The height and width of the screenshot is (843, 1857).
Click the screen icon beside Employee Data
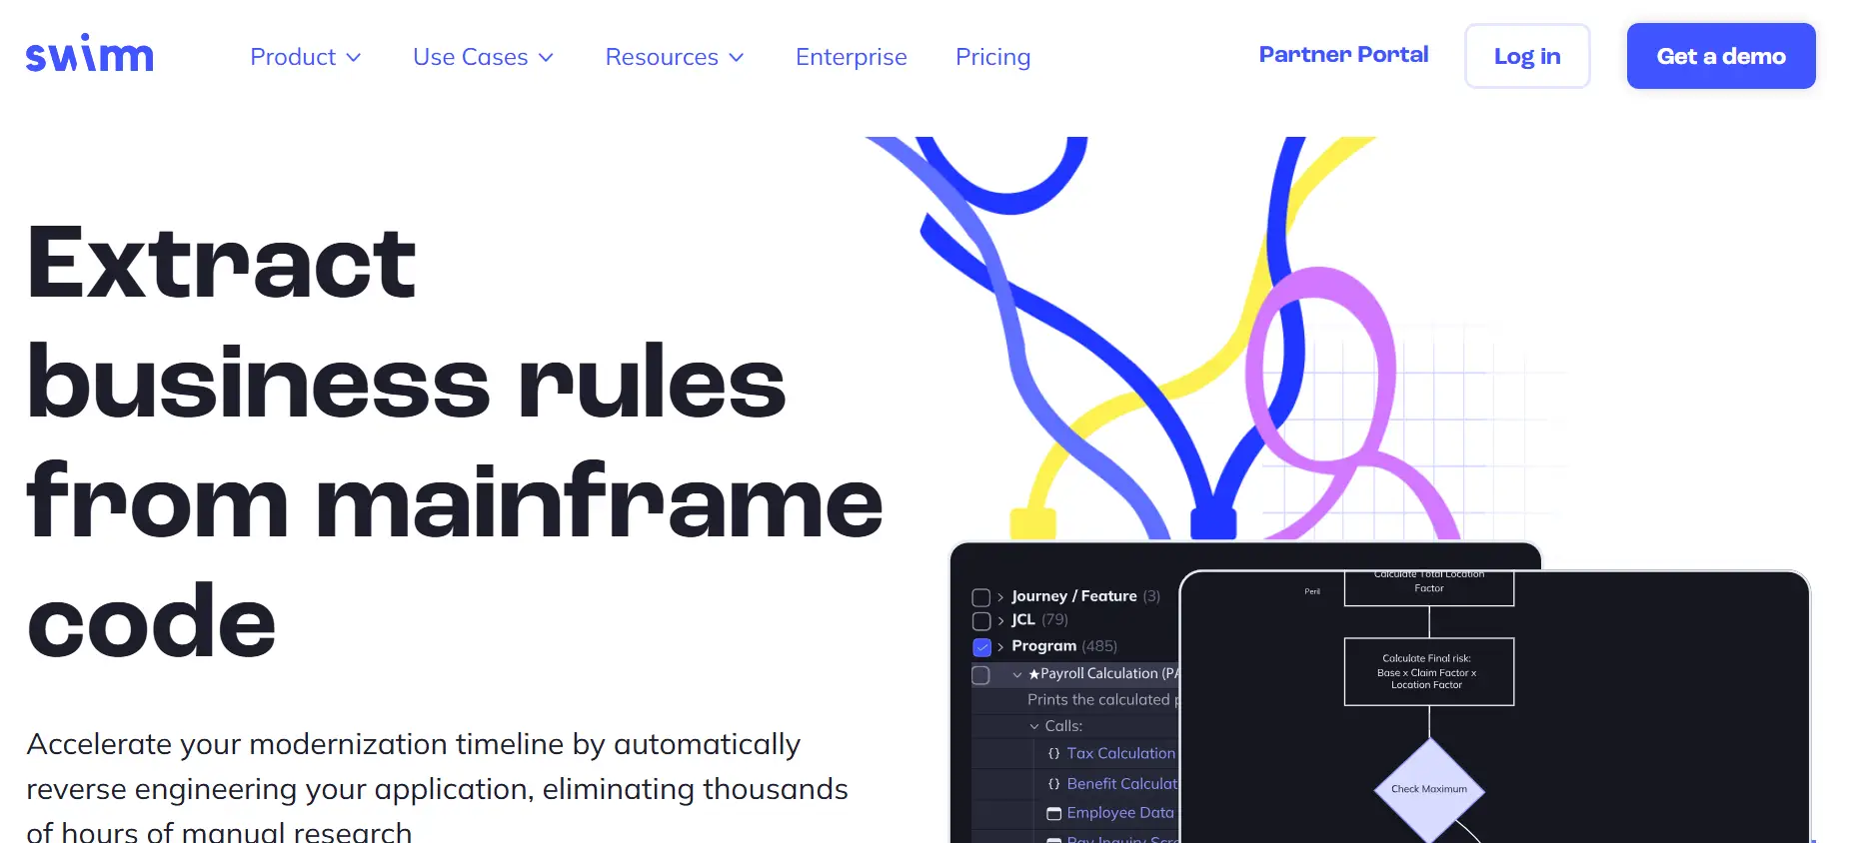1053,814
